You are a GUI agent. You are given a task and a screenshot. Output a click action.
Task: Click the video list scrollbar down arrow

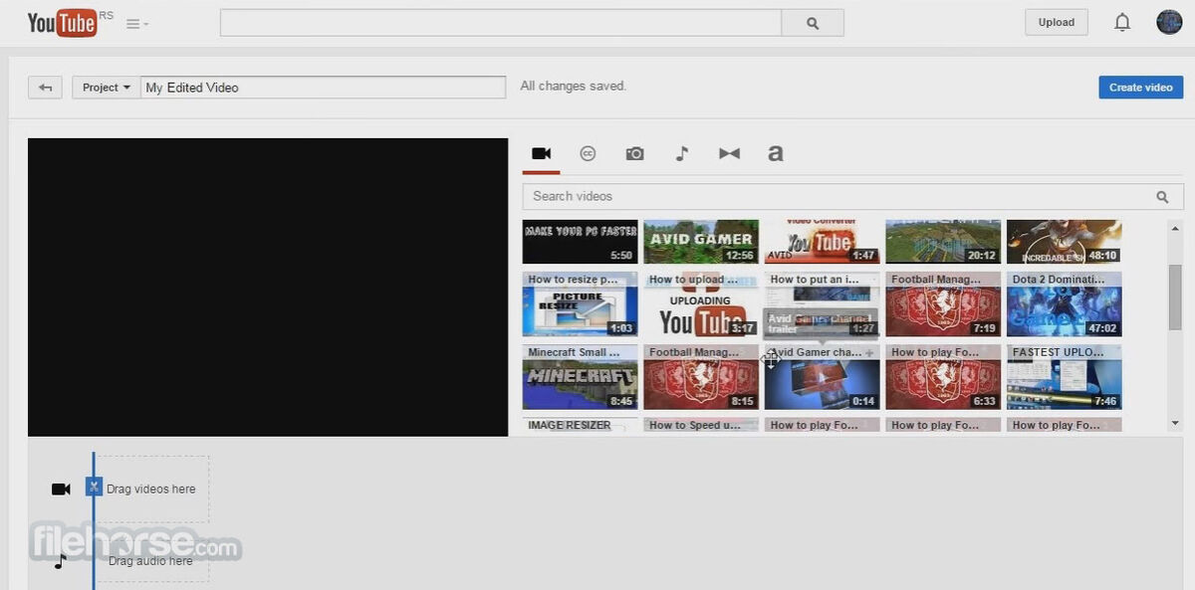tap(1175, 423)
